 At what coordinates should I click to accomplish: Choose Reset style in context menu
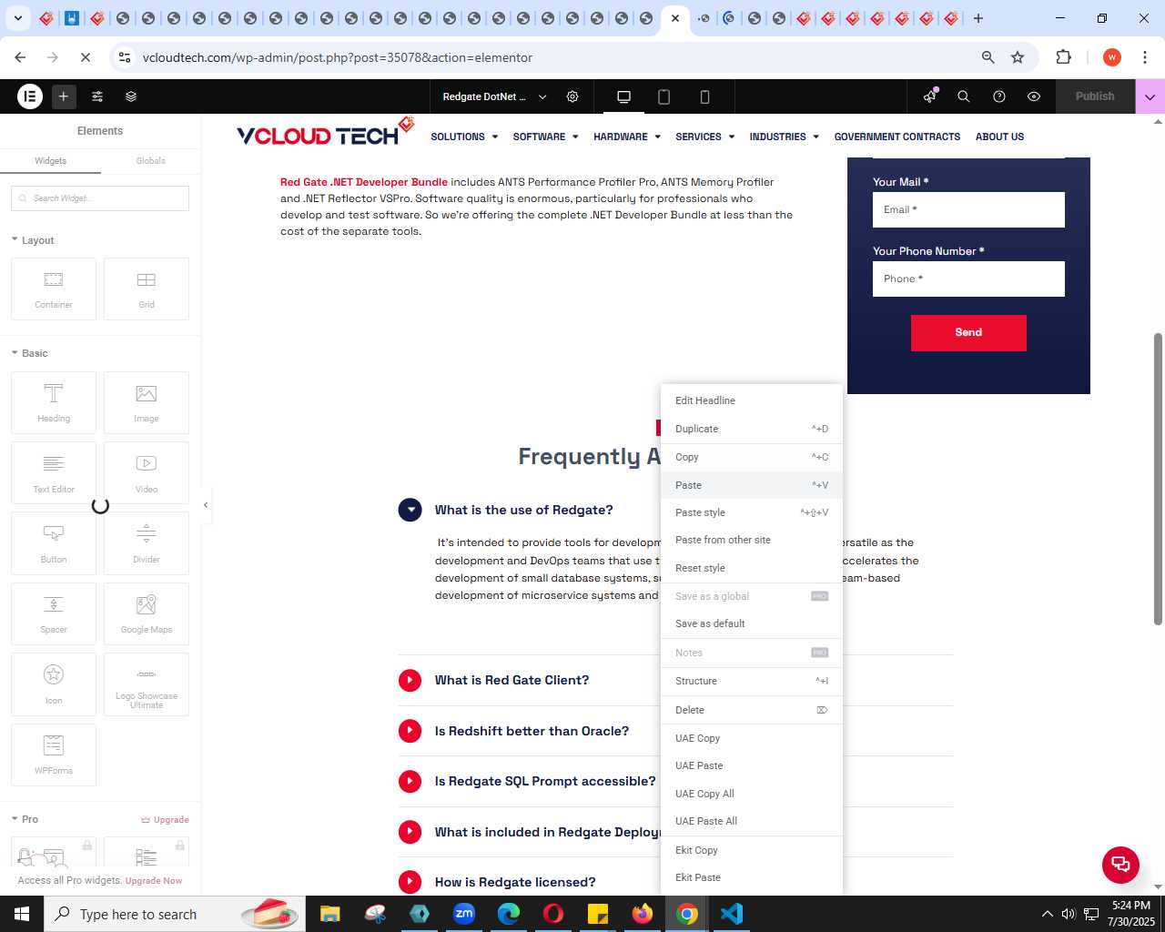(752, 568)
